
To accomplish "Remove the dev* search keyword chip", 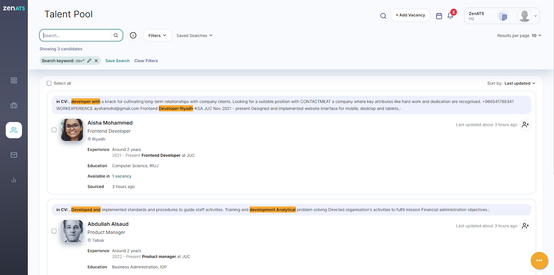I will pyautogui.click(x=96, y=61).
